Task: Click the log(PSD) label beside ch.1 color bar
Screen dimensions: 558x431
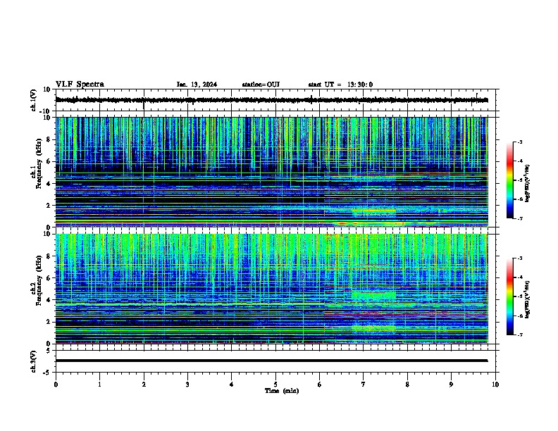Action: coord(528,184)
